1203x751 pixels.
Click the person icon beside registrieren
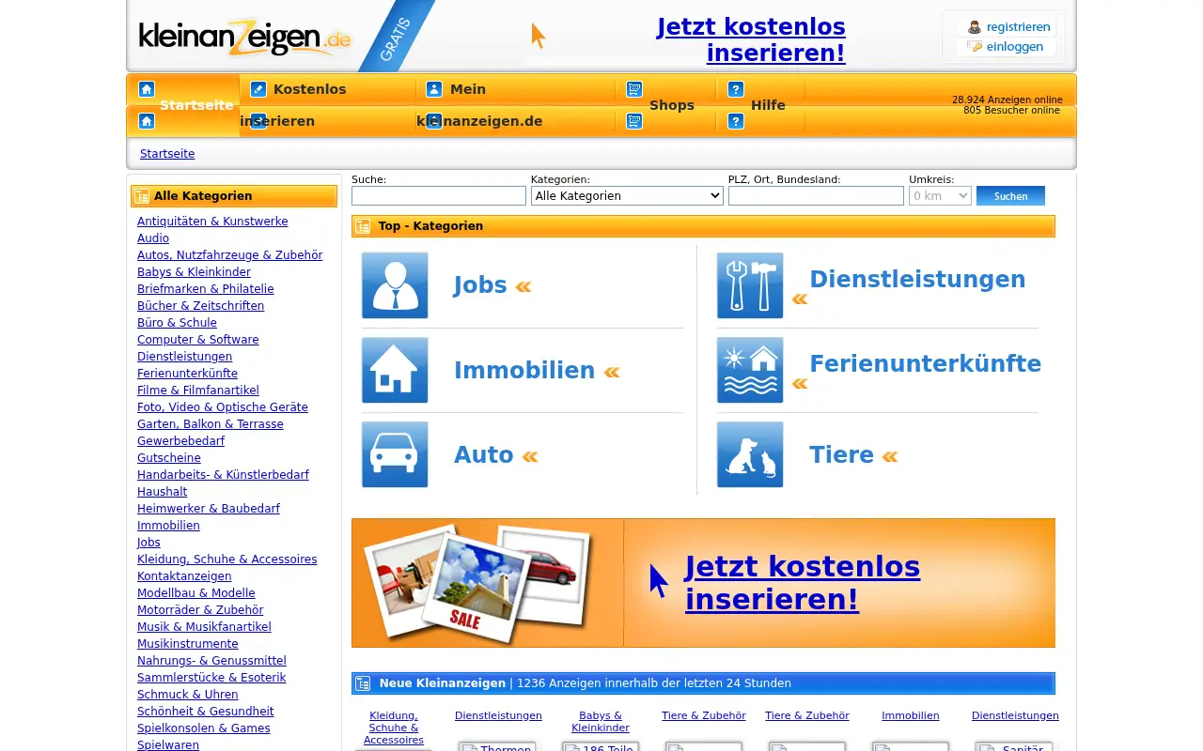[975, 27]
